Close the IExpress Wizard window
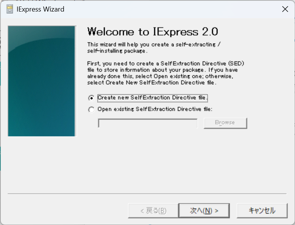This screenshot has height=225, width=295. 285,9
